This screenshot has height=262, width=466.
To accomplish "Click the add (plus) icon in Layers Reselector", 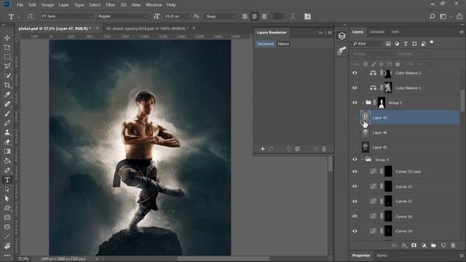I will pyautogui.click(x=262, y=148).
